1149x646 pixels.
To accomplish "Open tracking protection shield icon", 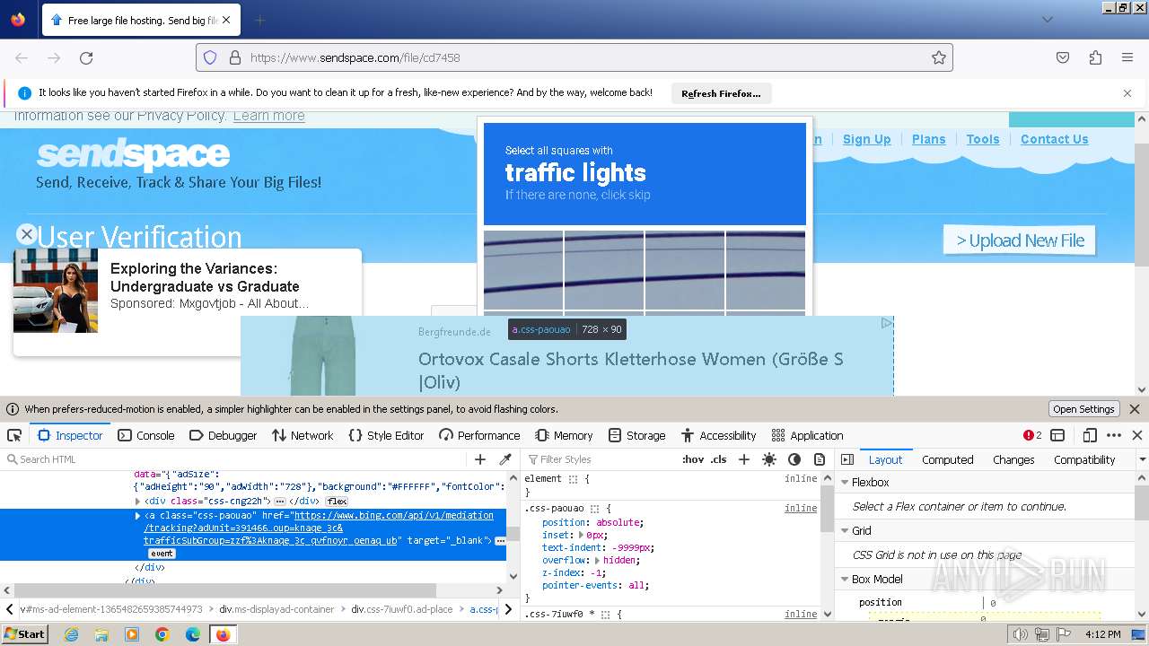I will tap(210, 57).
